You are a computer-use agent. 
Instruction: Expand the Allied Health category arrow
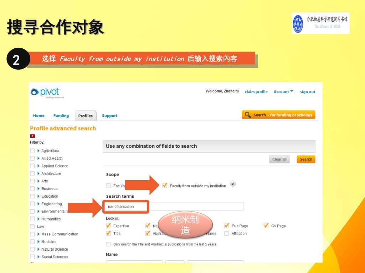(38, 158)
